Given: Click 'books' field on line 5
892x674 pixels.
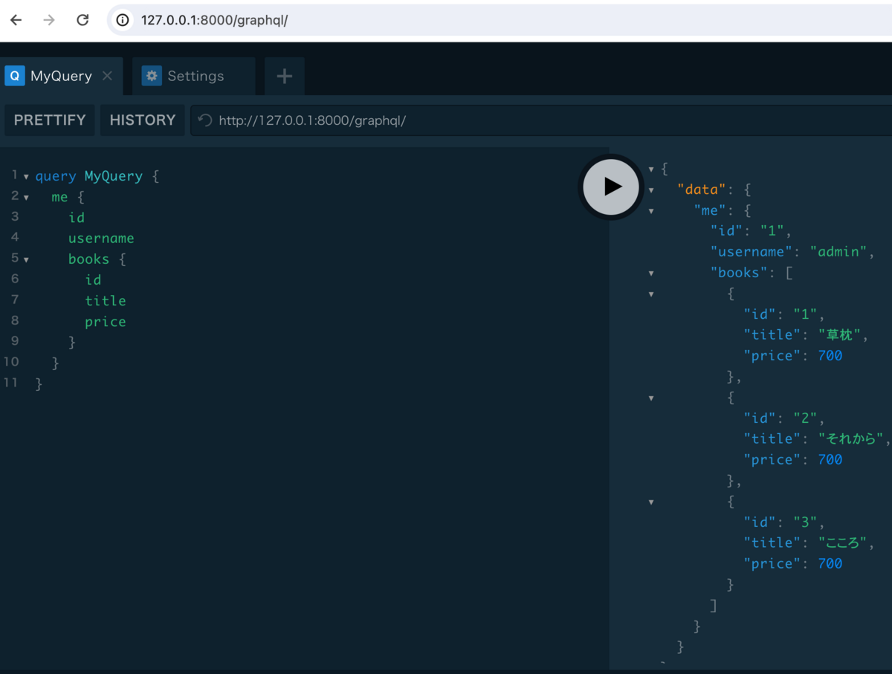Looking at the screenshot, I should point(88,259).
